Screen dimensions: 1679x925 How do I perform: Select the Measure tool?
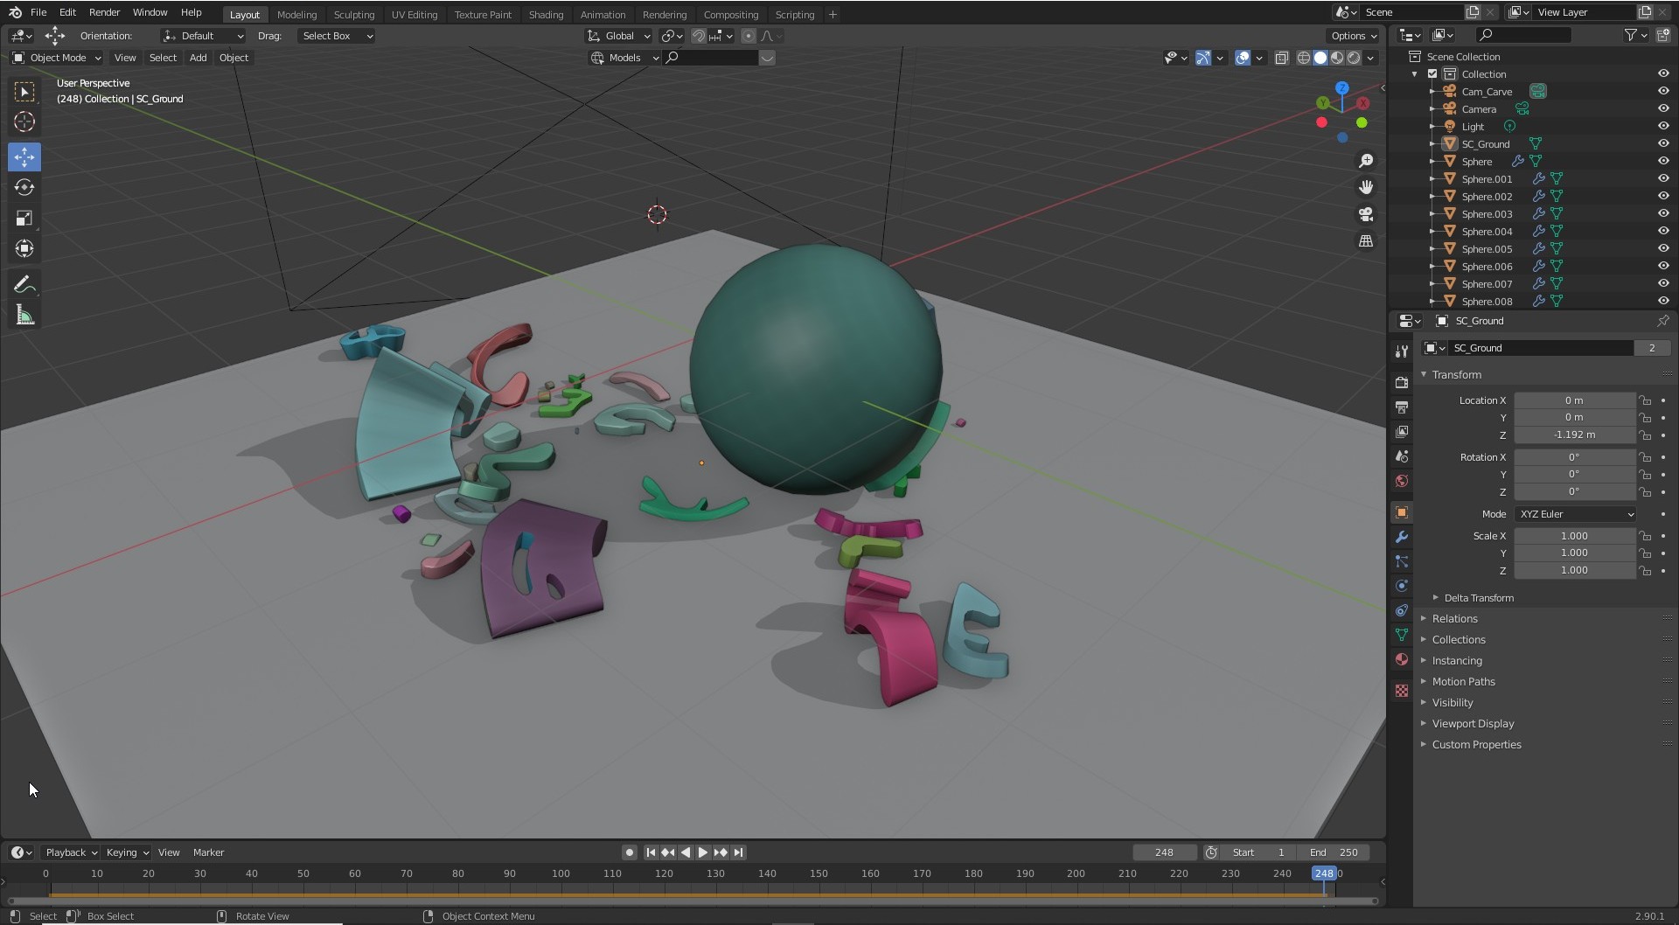[24, 316]
